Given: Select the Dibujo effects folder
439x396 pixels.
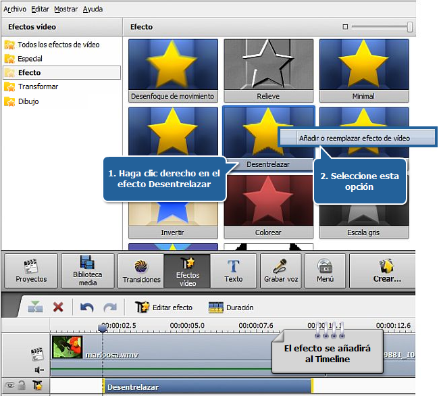Looking at the screenshot, I should (x=28, y=101).
